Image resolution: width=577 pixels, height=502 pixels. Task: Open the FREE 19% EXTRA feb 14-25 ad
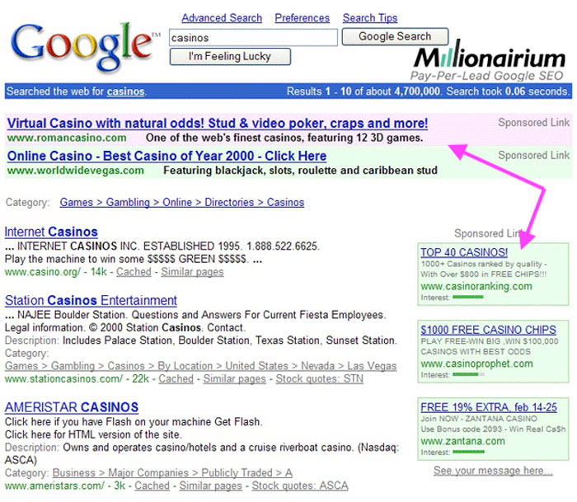[489, 407]
